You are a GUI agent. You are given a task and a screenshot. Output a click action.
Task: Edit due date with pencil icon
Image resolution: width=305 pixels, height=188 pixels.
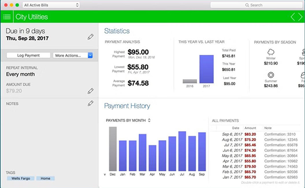coord(90,37)
